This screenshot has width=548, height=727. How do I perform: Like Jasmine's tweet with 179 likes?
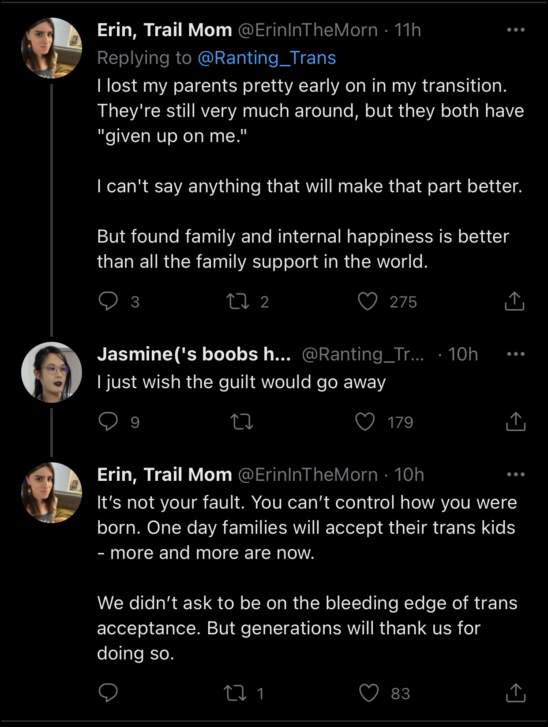pos(365,422)
